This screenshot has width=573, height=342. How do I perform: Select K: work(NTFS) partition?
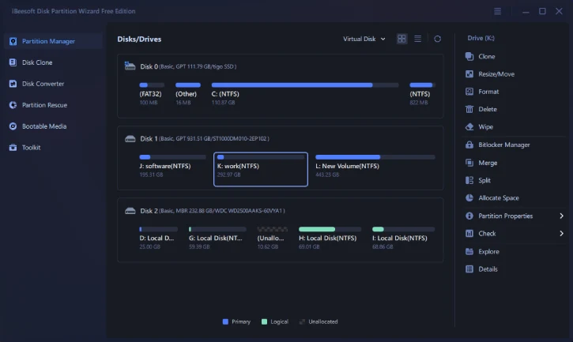point(261,169)
